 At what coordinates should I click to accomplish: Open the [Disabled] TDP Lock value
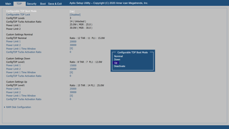click(x=75, y=15)
